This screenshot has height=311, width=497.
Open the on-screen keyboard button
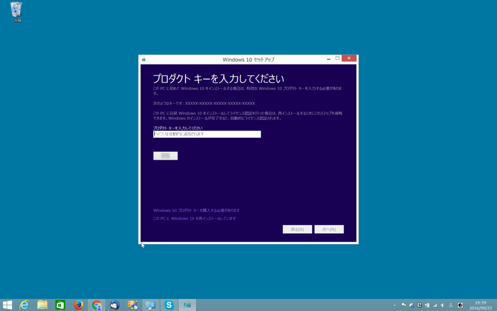pos(166,155)
